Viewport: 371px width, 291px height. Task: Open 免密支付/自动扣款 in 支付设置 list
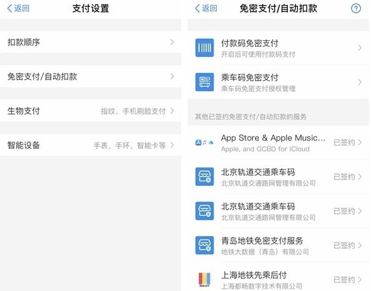91,76
